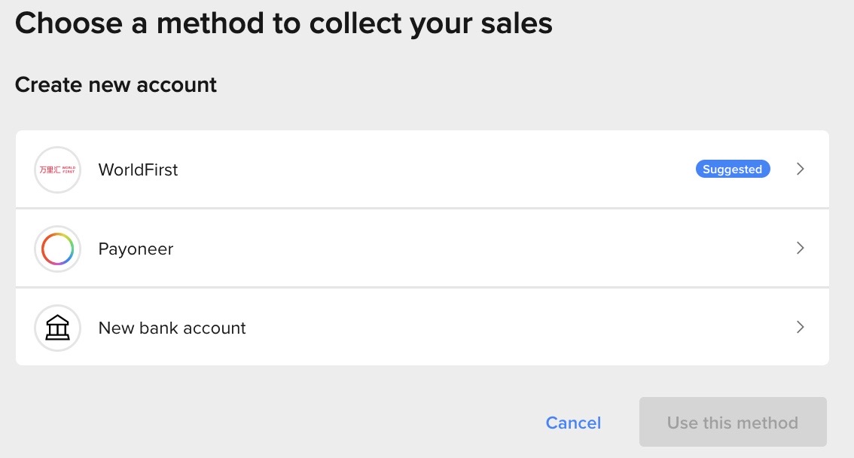Cancel choosing a collection method
854x458 pixels.
(x=573, y=423)
